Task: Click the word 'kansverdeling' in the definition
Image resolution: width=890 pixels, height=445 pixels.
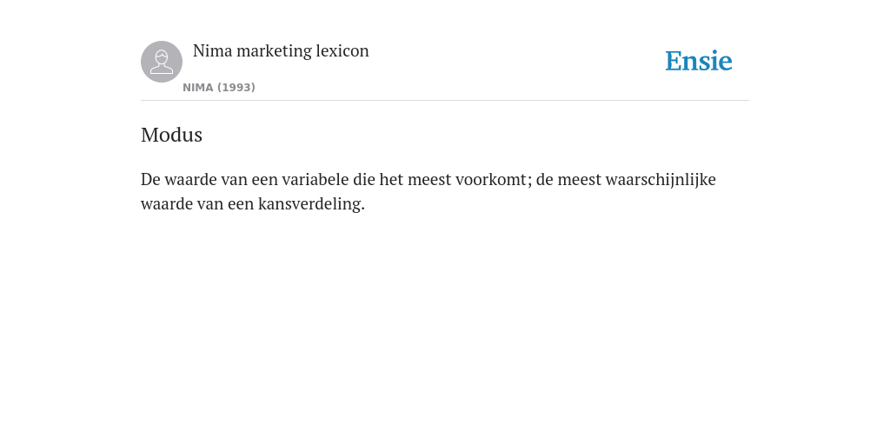Action: click(x=309, y=203)
